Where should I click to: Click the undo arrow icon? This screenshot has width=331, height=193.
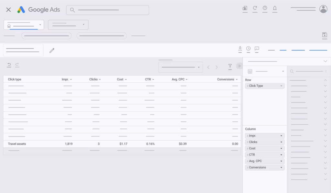(9, 65)
